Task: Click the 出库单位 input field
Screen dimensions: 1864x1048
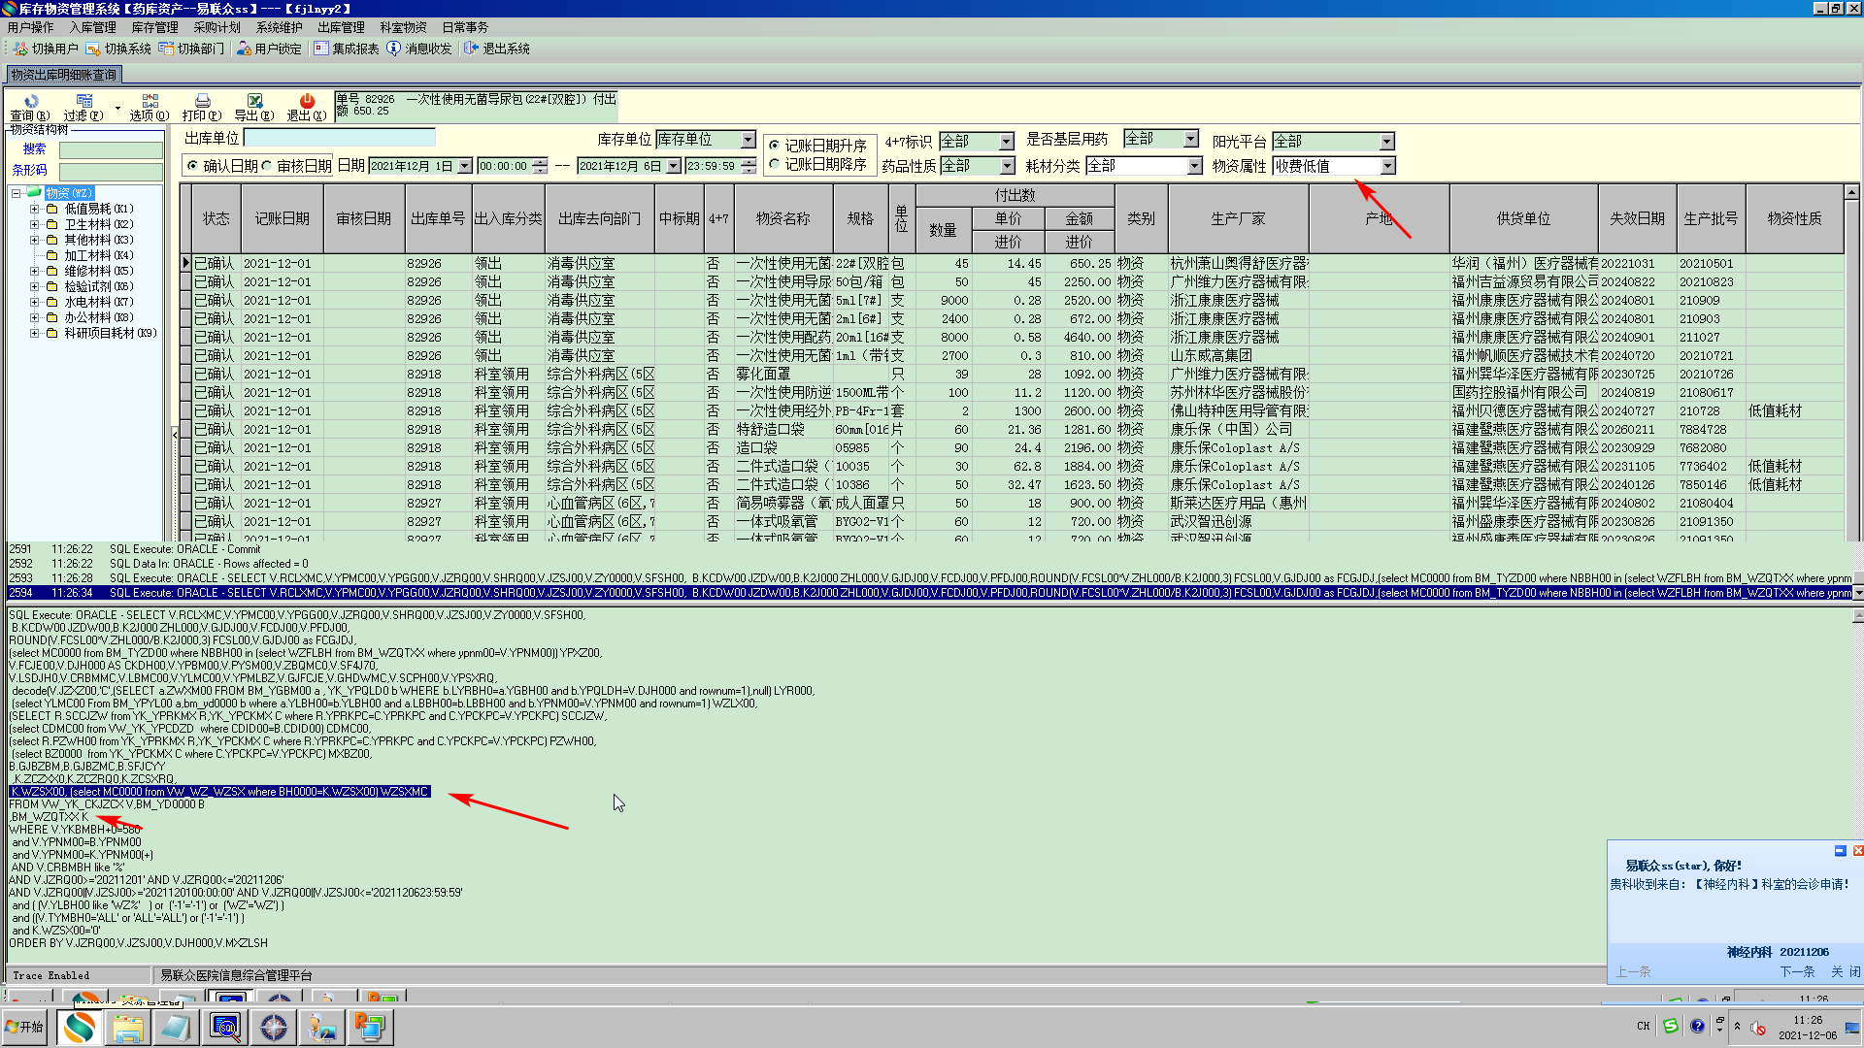Action: [340, 138]
